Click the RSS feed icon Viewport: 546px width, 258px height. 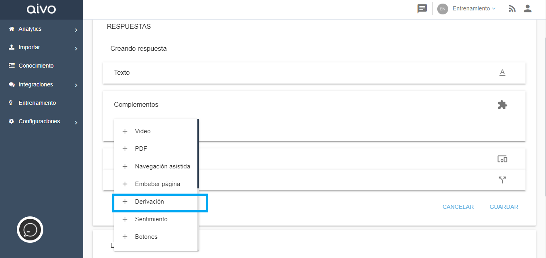(x=512, y=9)
